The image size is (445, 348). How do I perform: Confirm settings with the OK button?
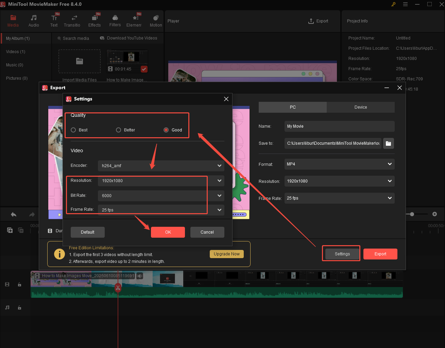[168, 232]
